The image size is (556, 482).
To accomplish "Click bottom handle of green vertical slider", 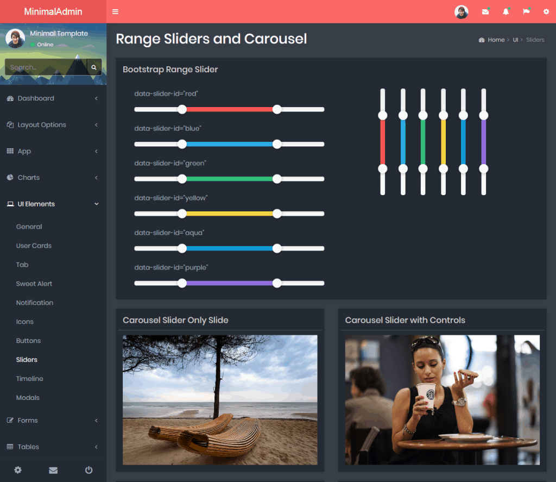I will [423, 168].
